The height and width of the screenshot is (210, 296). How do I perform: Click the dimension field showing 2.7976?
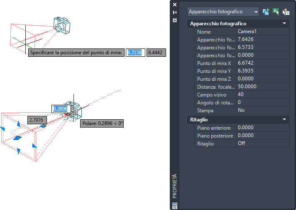click(37, 120)
